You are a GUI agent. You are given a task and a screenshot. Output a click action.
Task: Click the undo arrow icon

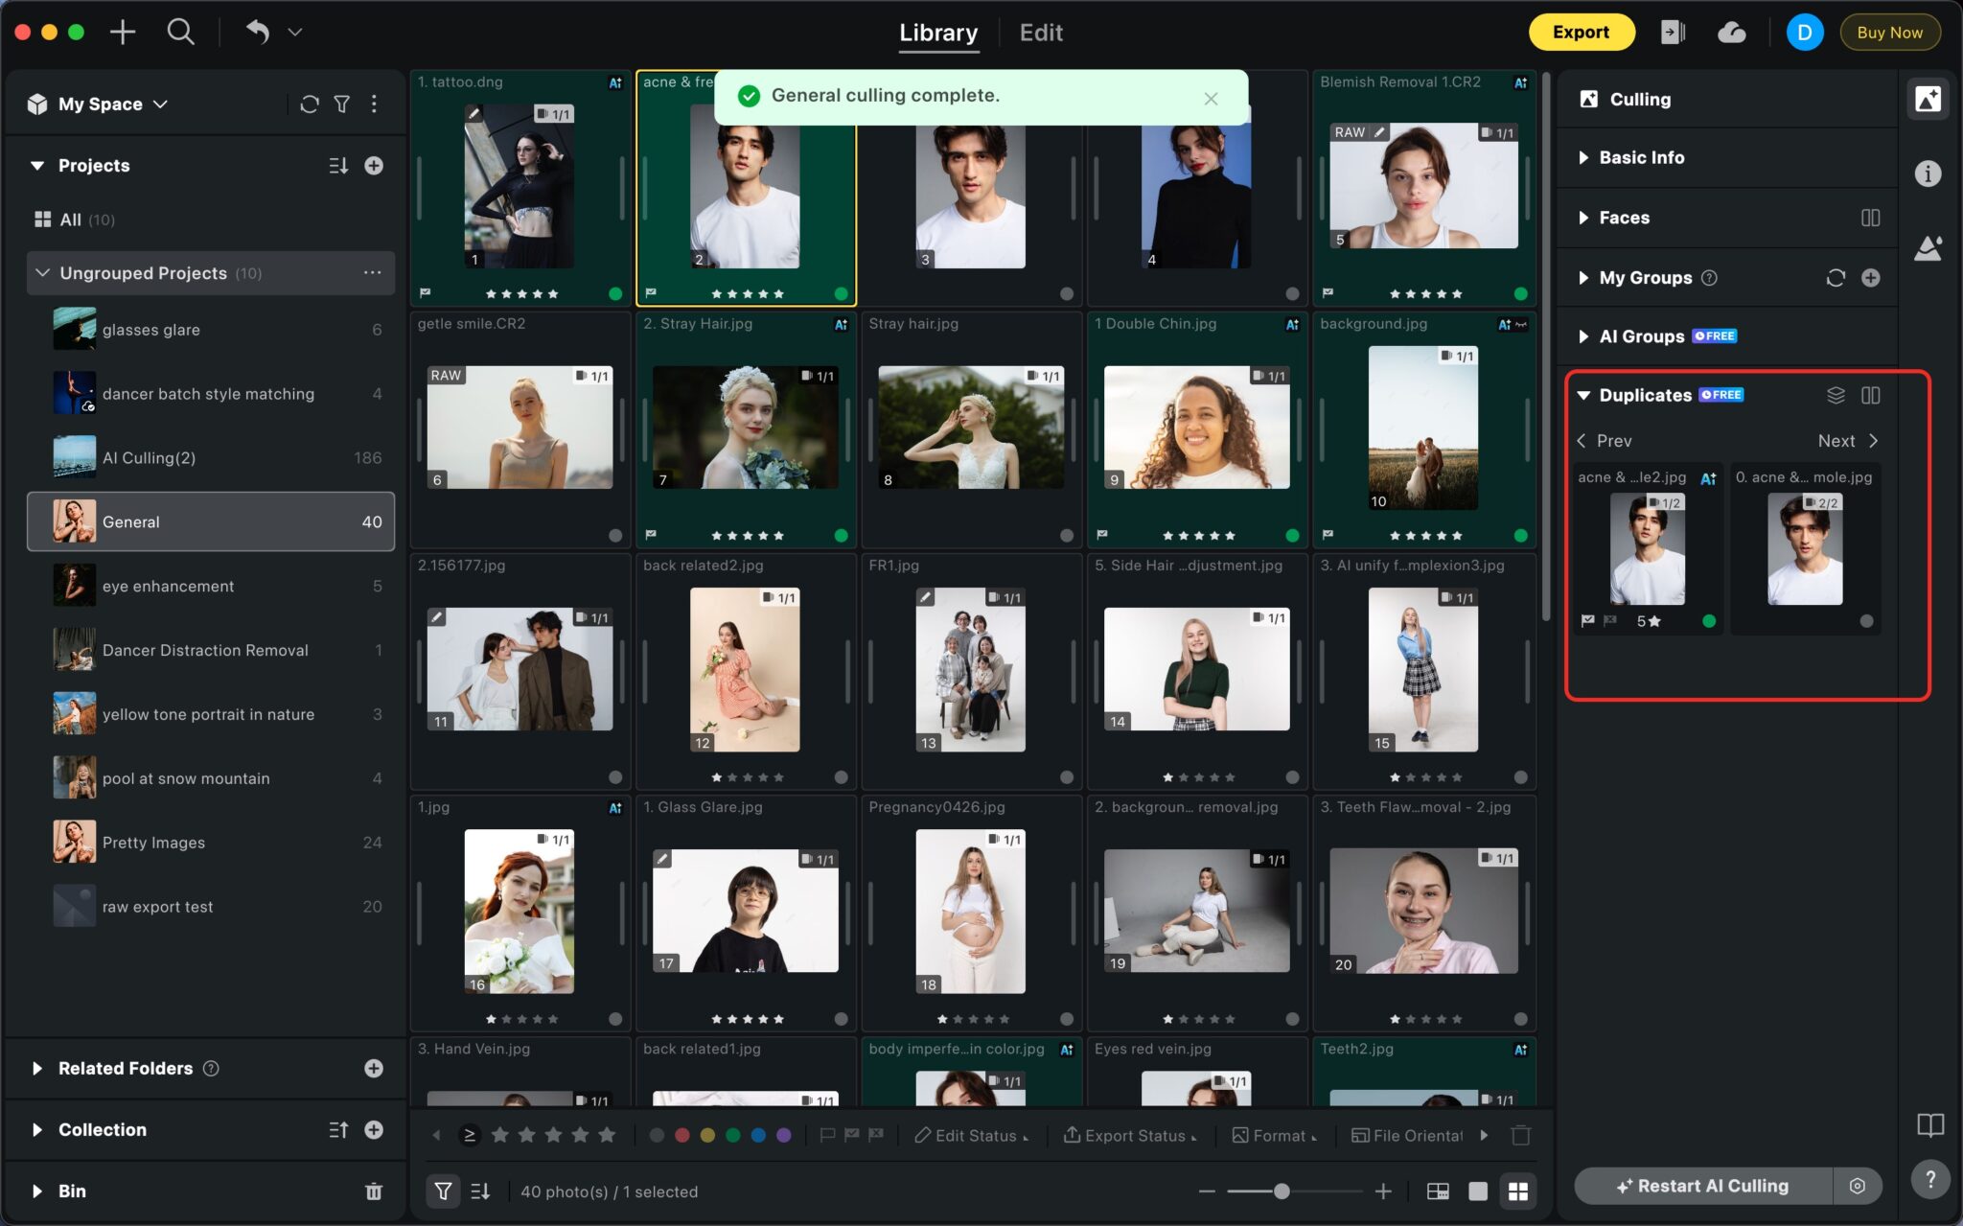[x=257, y=32]
